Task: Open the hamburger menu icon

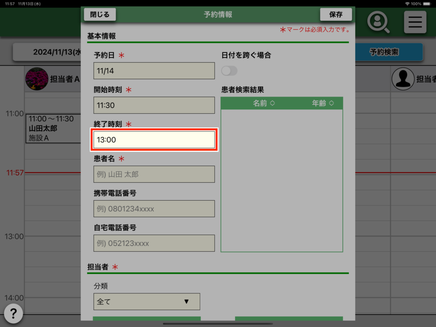Action: coord(415,22)
